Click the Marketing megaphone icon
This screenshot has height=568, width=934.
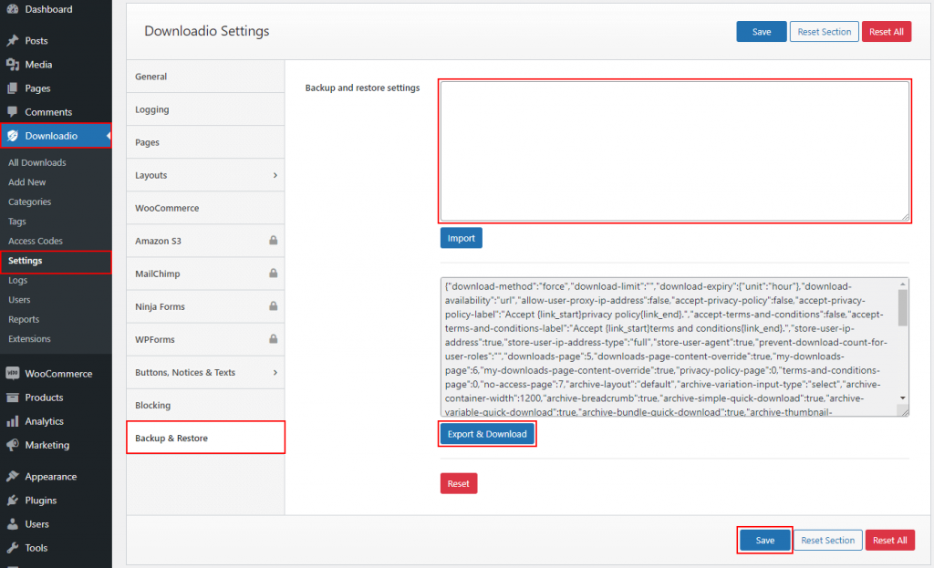coord(13,445)
